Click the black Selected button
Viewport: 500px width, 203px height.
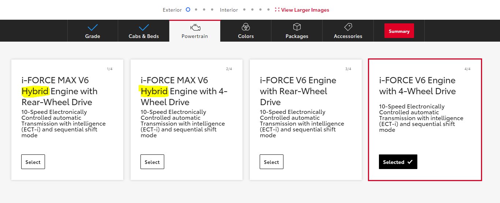(398, 162)
